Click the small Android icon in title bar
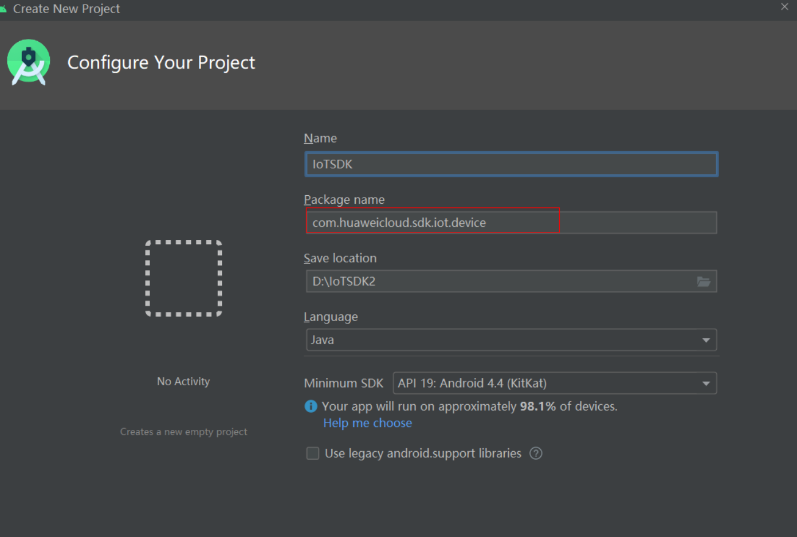The image size is (797, 537). tap(3, 9)
